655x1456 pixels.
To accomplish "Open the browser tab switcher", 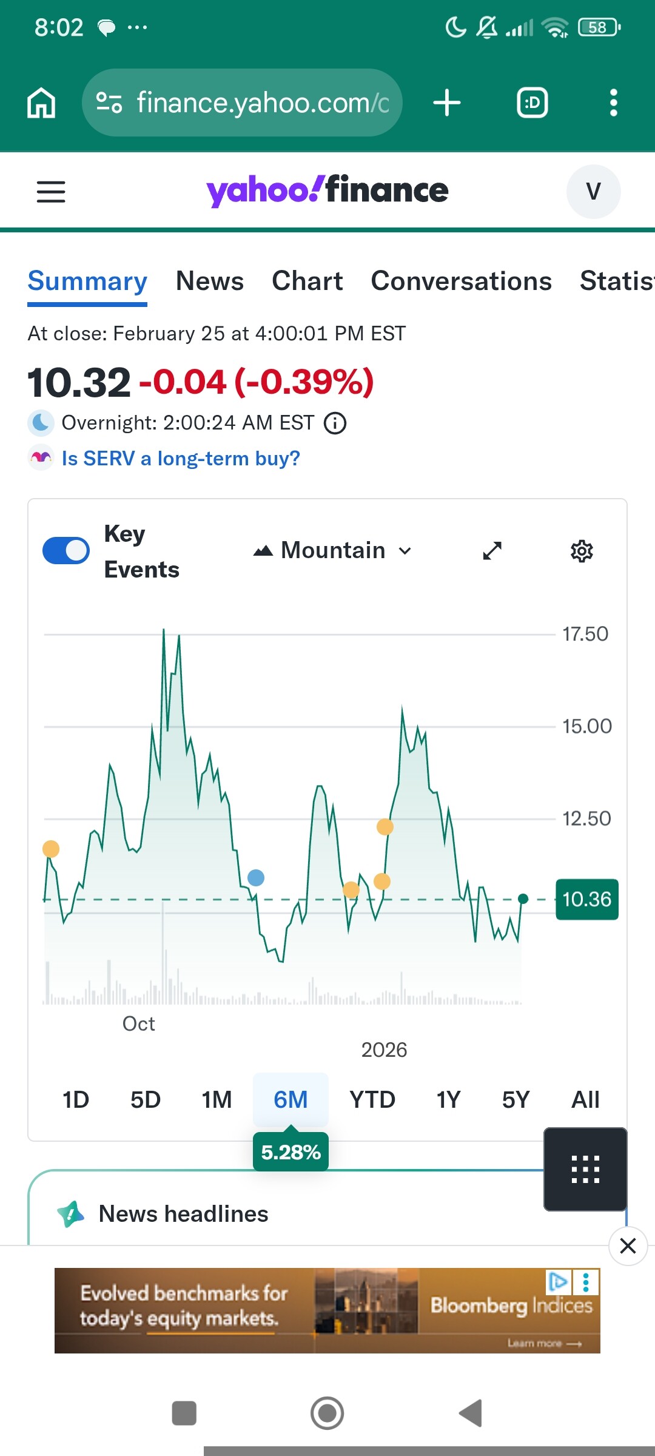I will pos(532,103).
